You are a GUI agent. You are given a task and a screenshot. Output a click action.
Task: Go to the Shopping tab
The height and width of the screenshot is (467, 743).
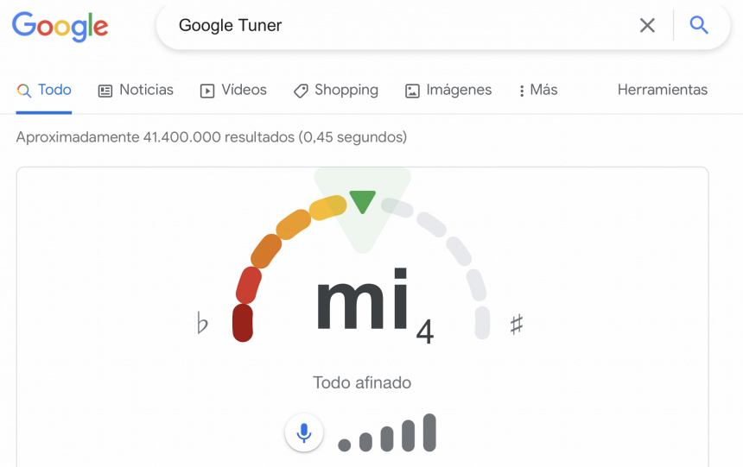(x=336, y=90)
